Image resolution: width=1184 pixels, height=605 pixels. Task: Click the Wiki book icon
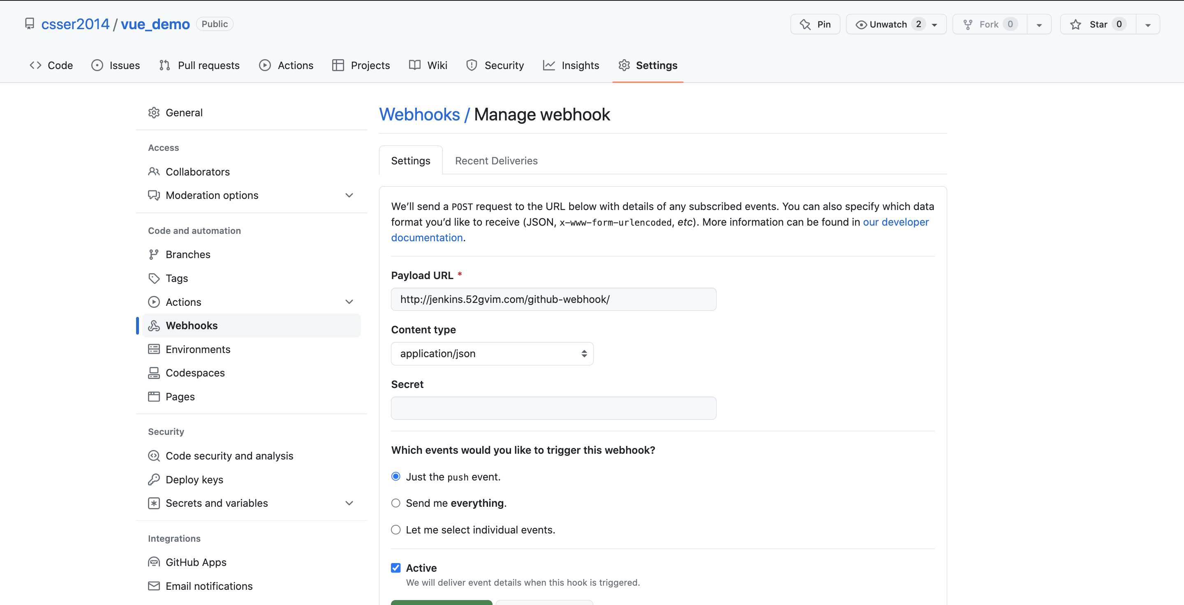pos(414,65)
